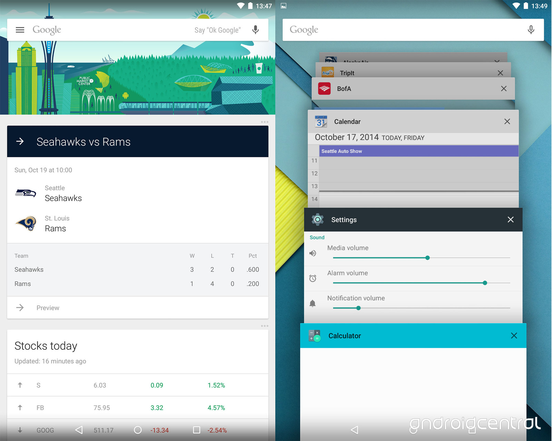Tap the picture notification icon in status bar
Image resolution: width=552 pixels, height=441 pixels.
284,6
